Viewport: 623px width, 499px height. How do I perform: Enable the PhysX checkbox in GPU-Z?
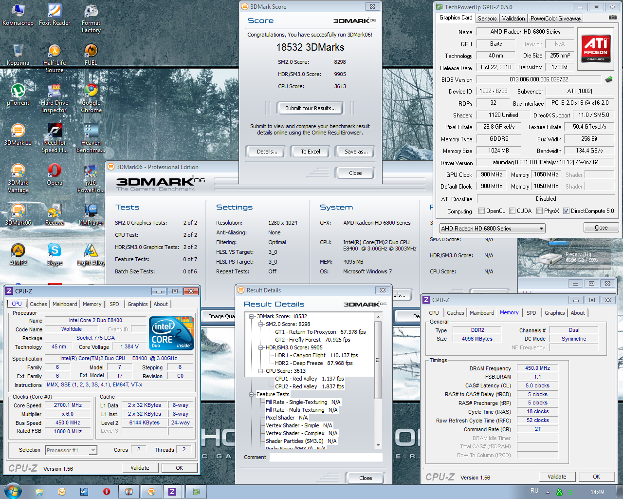[x=539, y=211]
